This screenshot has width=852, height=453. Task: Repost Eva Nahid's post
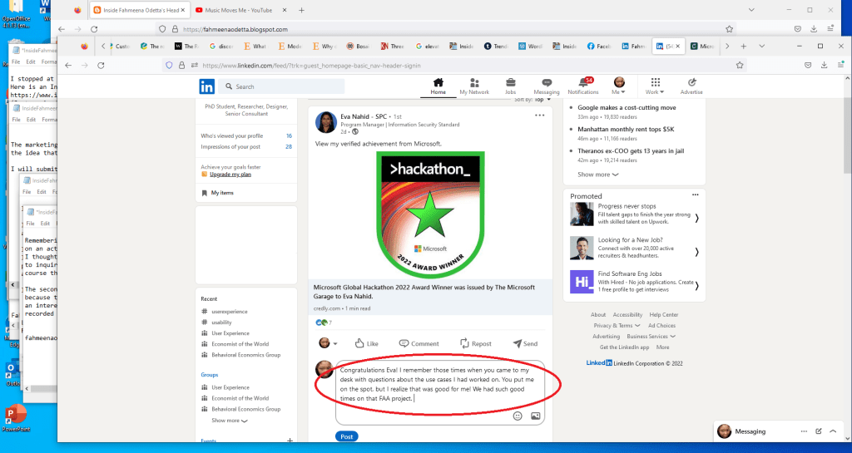click(x=475, y=343)
